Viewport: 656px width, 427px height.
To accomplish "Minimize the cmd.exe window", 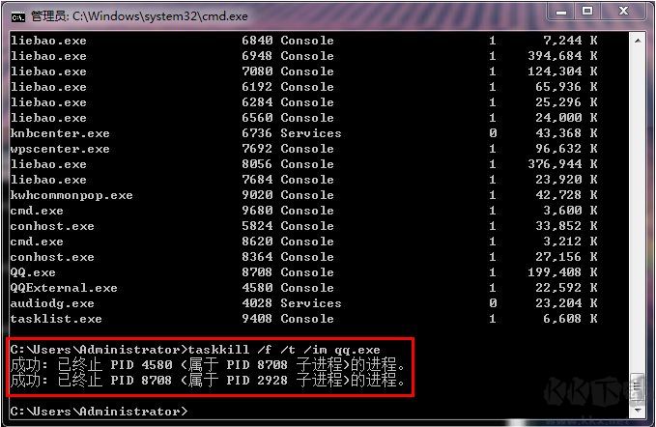I will tap(561, 12).
